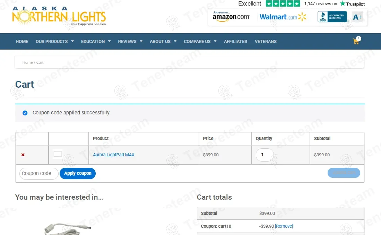Click the Product column header
The height and width of the screenshot is (235, 381).
[x=101, y=139]
